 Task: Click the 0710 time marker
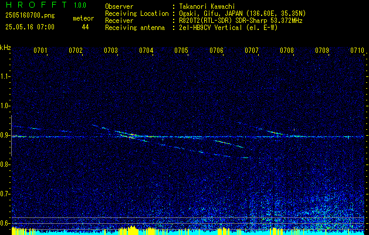click(357, 51)
